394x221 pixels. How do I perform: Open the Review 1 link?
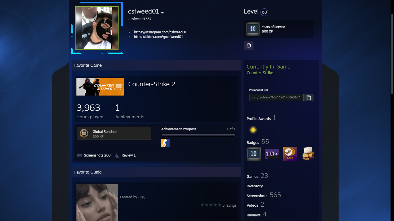pos(128,155)
